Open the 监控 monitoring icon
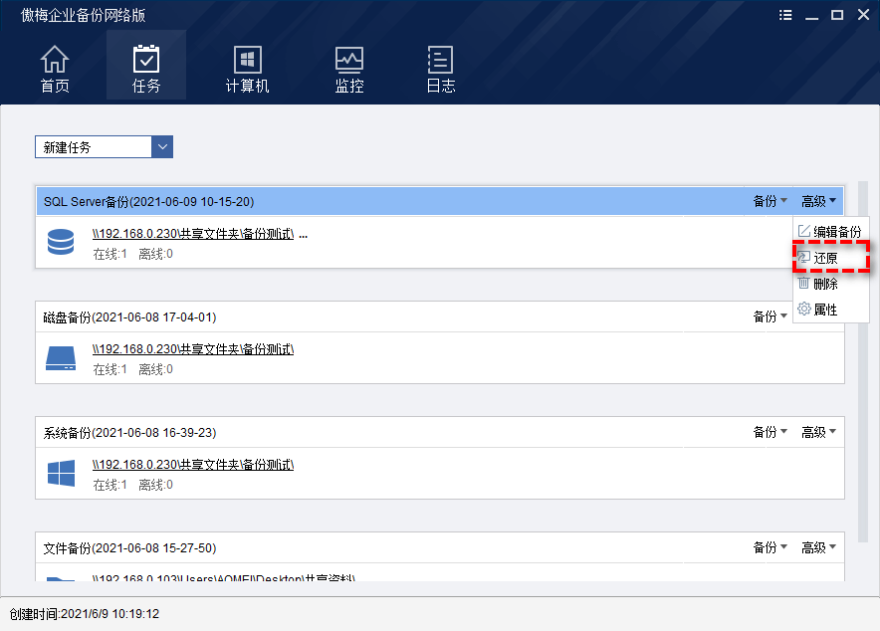This screenshot has height=631, width=880. coord(349,69)
